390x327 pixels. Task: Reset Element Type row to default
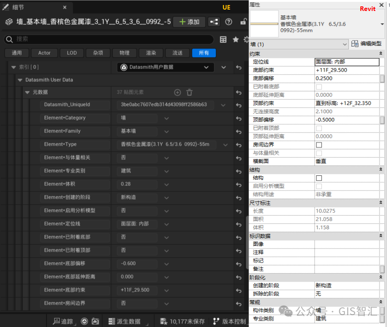tap(239, 145)
